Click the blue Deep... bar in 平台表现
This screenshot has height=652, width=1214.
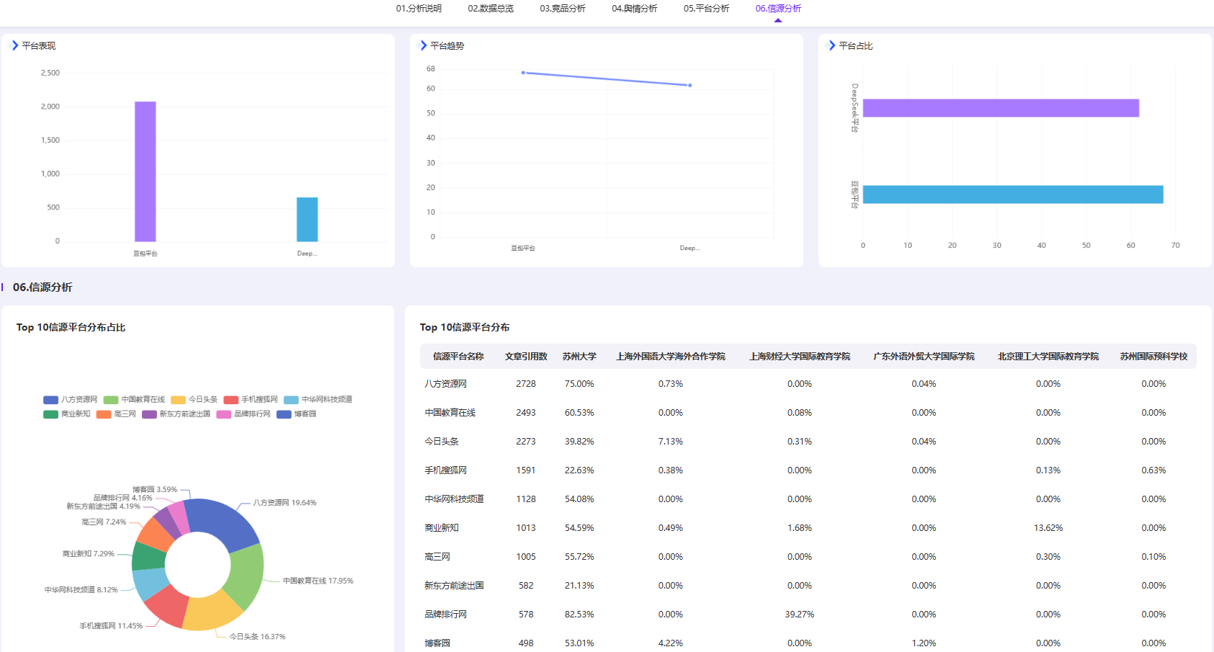(307, 219)
